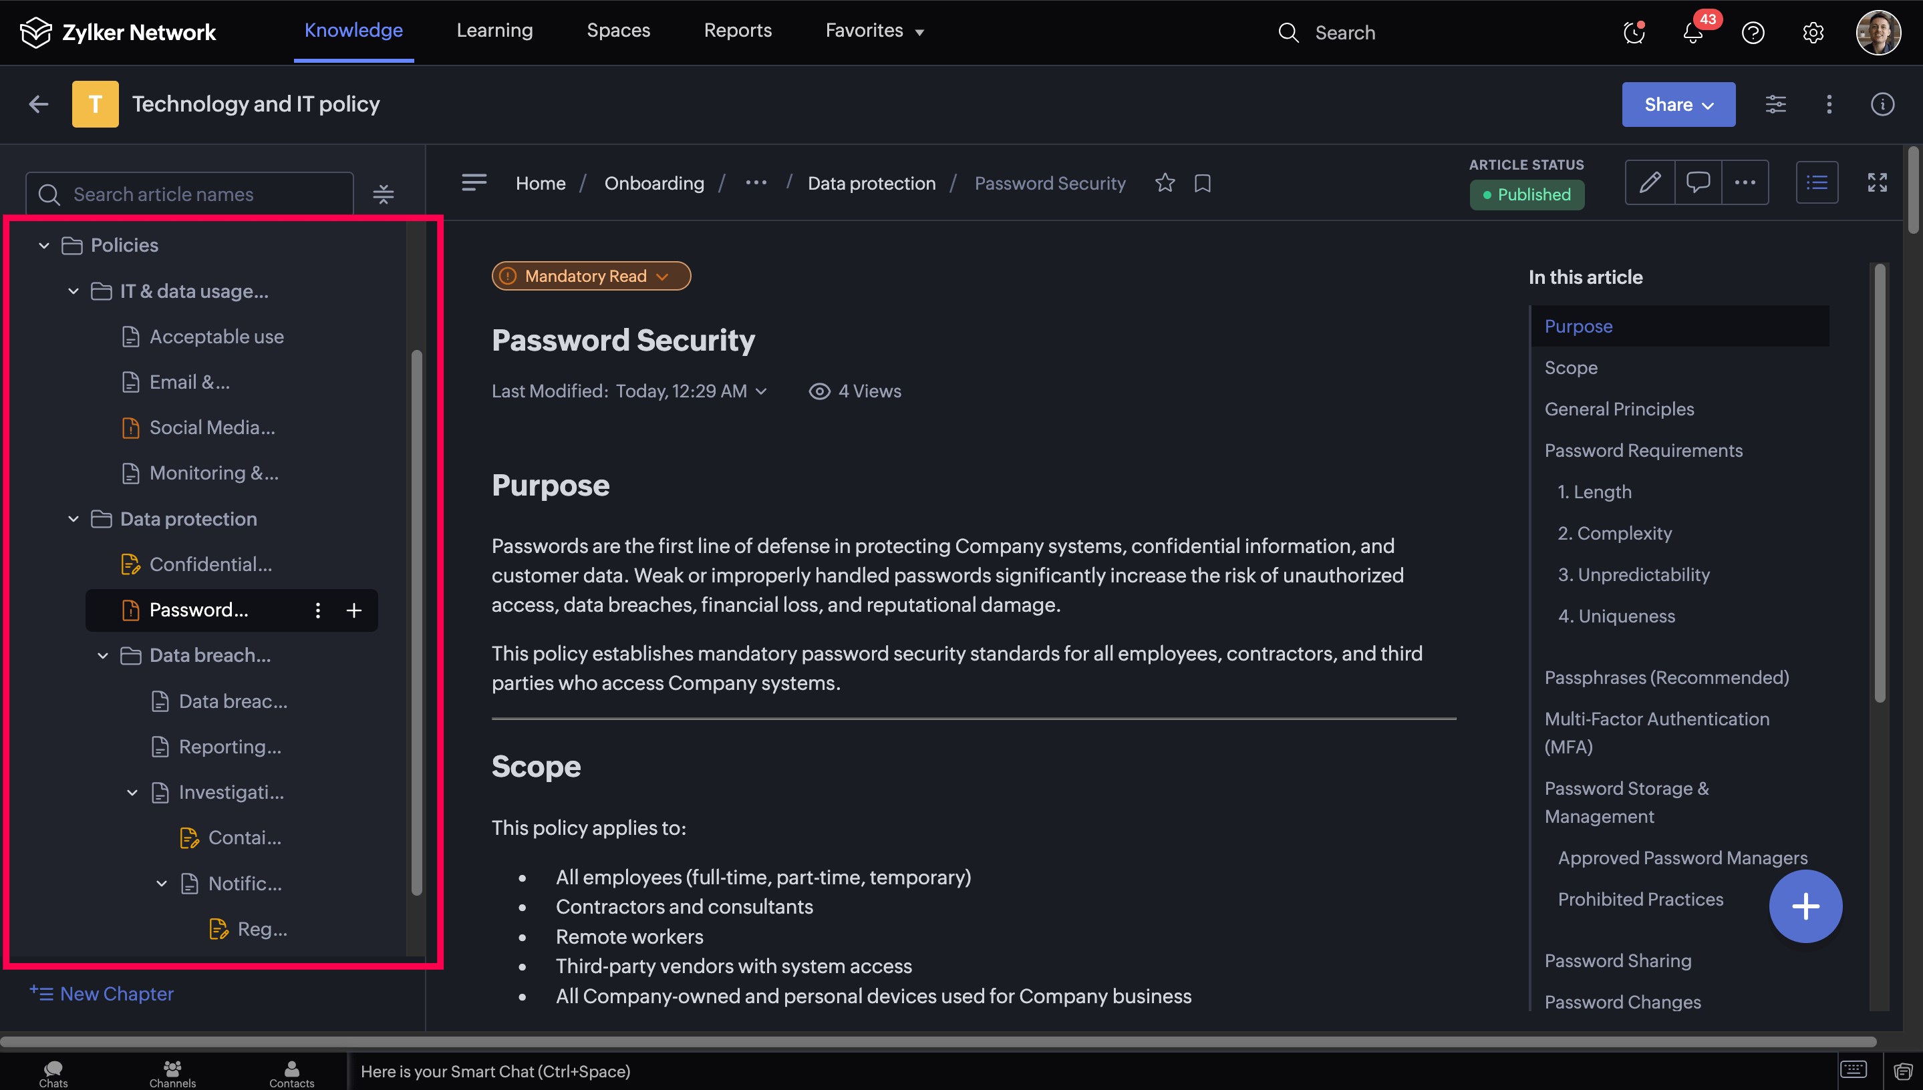This screenshot has width=1923, height=1090.
Task: Bookmark the current article
Action: (1202, 182)
